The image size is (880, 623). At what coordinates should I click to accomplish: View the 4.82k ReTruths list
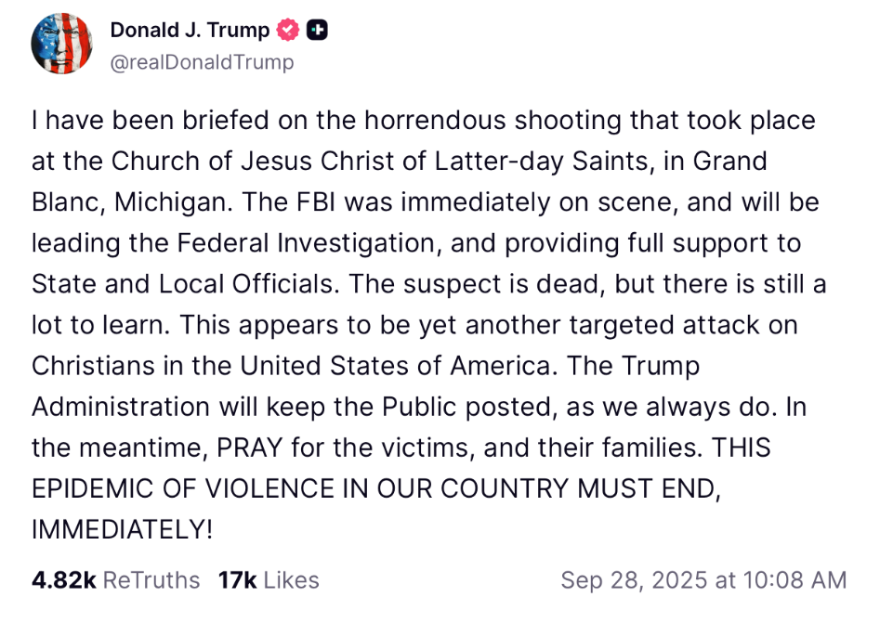tap(115, 580)
